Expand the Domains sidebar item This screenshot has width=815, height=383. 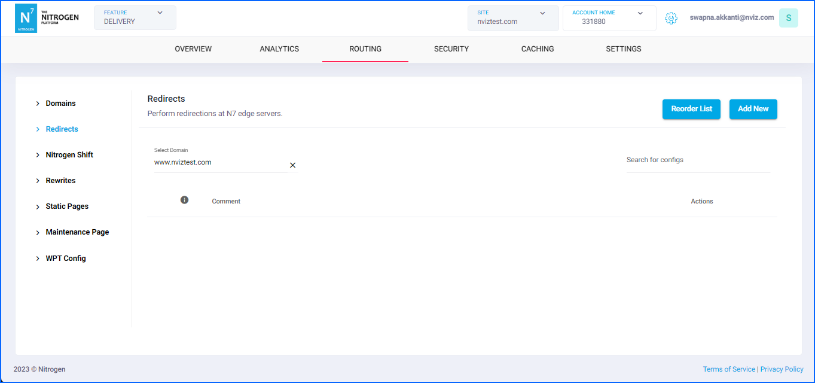60,104
